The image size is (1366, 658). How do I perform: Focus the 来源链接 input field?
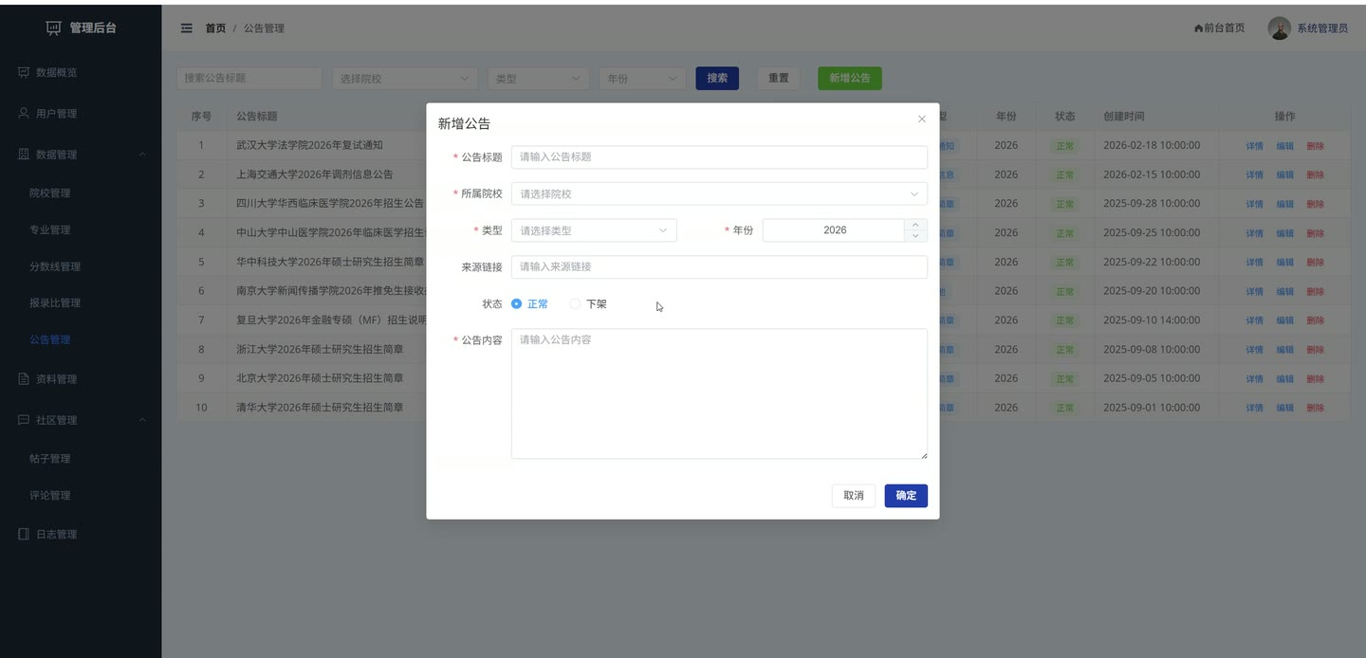(719, 267)
